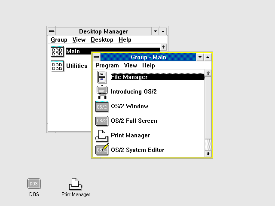Select the Main group icon in Desktop Manager
Screen dimensions: 275x206
point(57,51)
